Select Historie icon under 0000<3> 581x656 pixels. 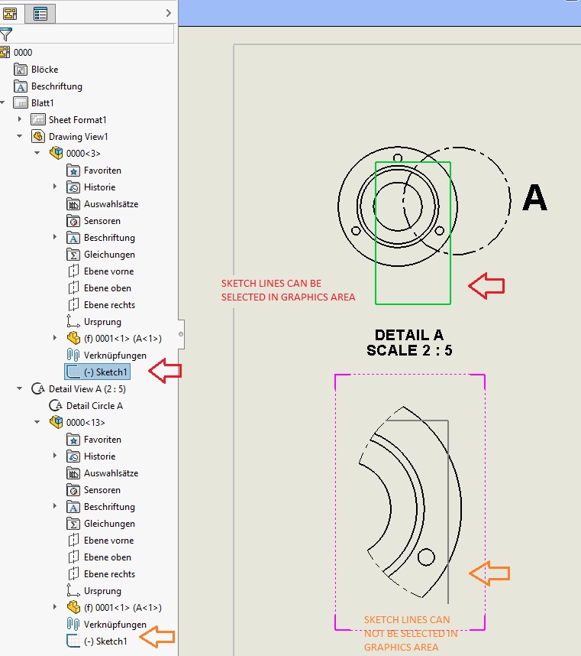(x=73, y=187)
